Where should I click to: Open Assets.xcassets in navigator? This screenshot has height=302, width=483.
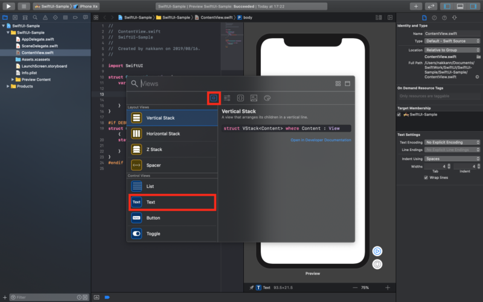[36, 59]
